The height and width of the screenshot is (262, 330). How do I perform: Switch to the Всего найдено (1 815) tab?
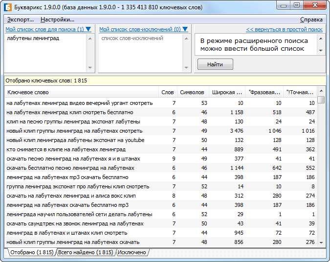tap(86, 252)
